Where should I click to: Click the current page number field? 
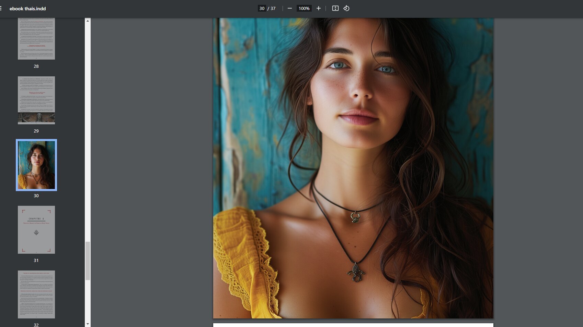[262, 9]
